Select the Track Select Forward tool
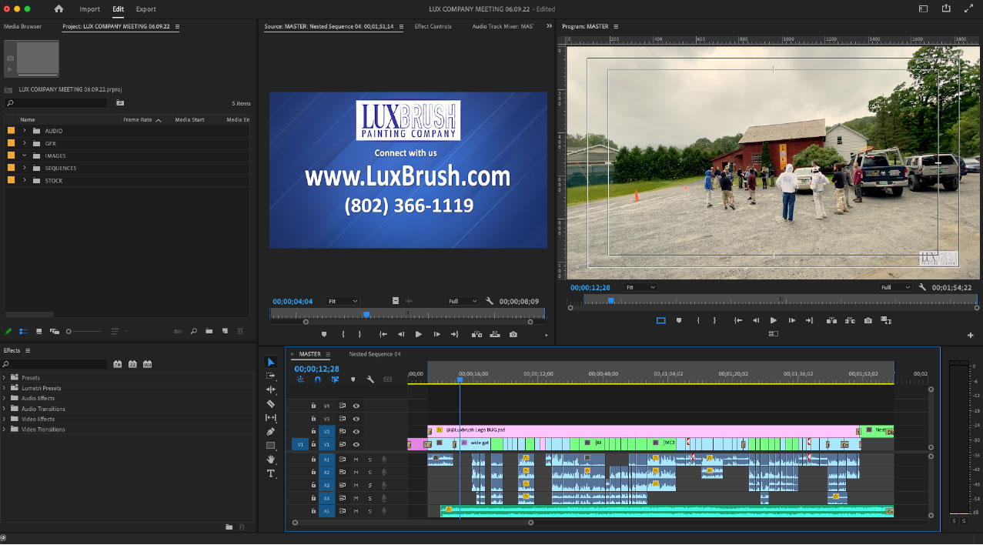The image size is (983, 545). 271,376
